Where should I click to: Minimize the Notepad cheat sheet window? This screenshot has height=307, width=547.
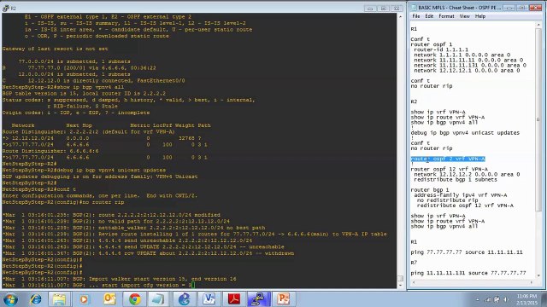tap(509, 8)
